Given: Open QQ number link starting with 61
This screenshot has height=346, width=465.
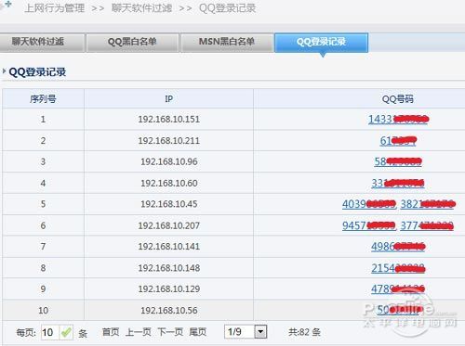Looking at the screenshot, I should click(x=398, y=141).
